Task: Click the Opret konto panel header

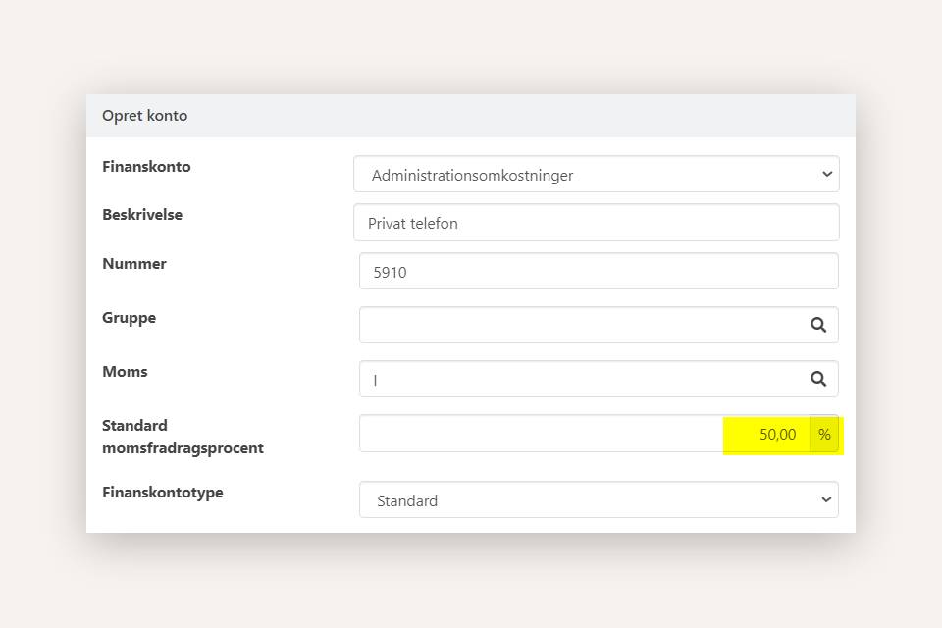Action: point(470,116)
